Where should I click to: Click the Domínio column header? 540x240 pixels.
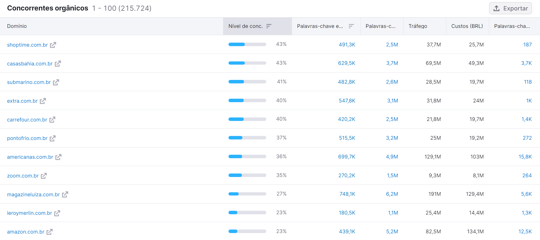click(17, 26)
